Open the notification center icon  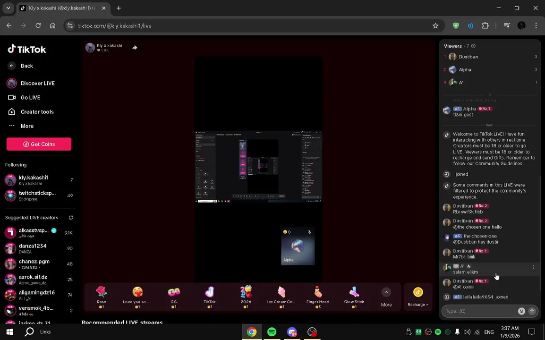(531, 332)
